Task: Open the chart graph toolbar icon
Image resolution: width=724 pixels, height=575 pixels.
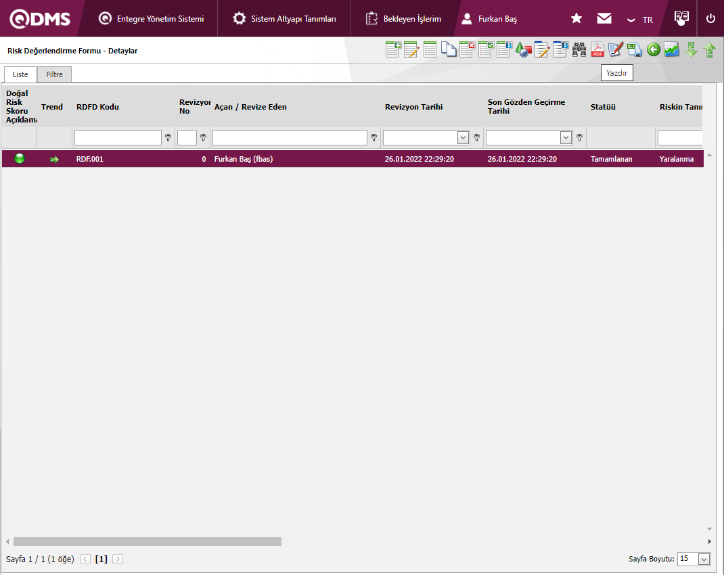Action: click(672, 50)
